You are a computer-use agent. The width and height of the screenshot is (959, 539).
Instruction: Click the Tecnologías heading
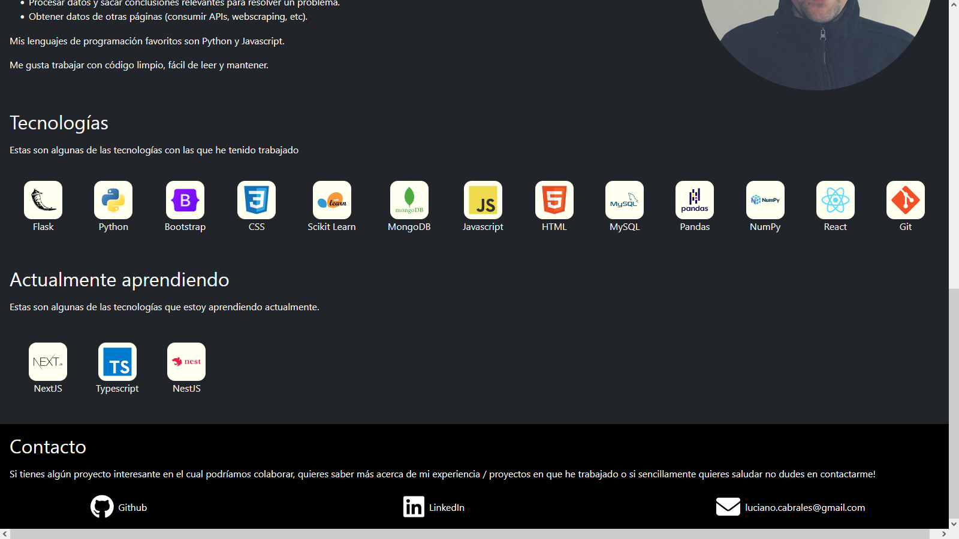[x=59, y=123]
